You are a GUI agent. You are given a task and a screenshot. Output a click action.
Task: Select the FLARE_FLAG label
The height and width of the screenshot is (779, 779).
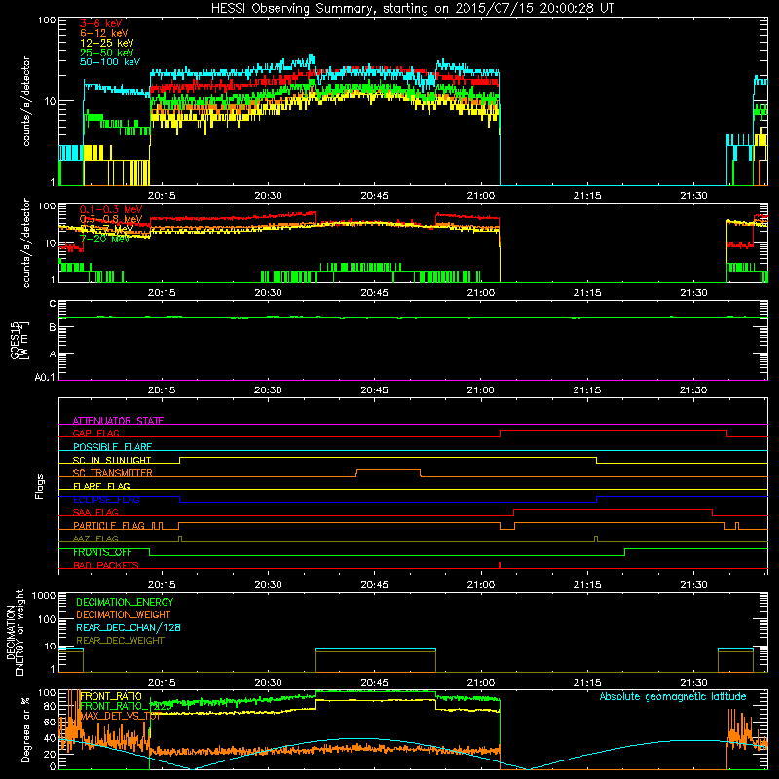[101, 486]
